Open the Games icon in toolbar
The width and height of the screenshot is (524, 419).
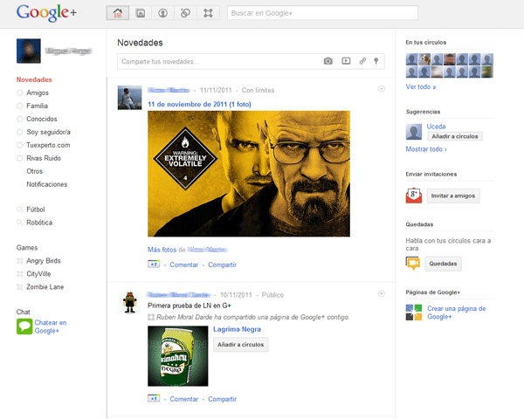[208, 13]
